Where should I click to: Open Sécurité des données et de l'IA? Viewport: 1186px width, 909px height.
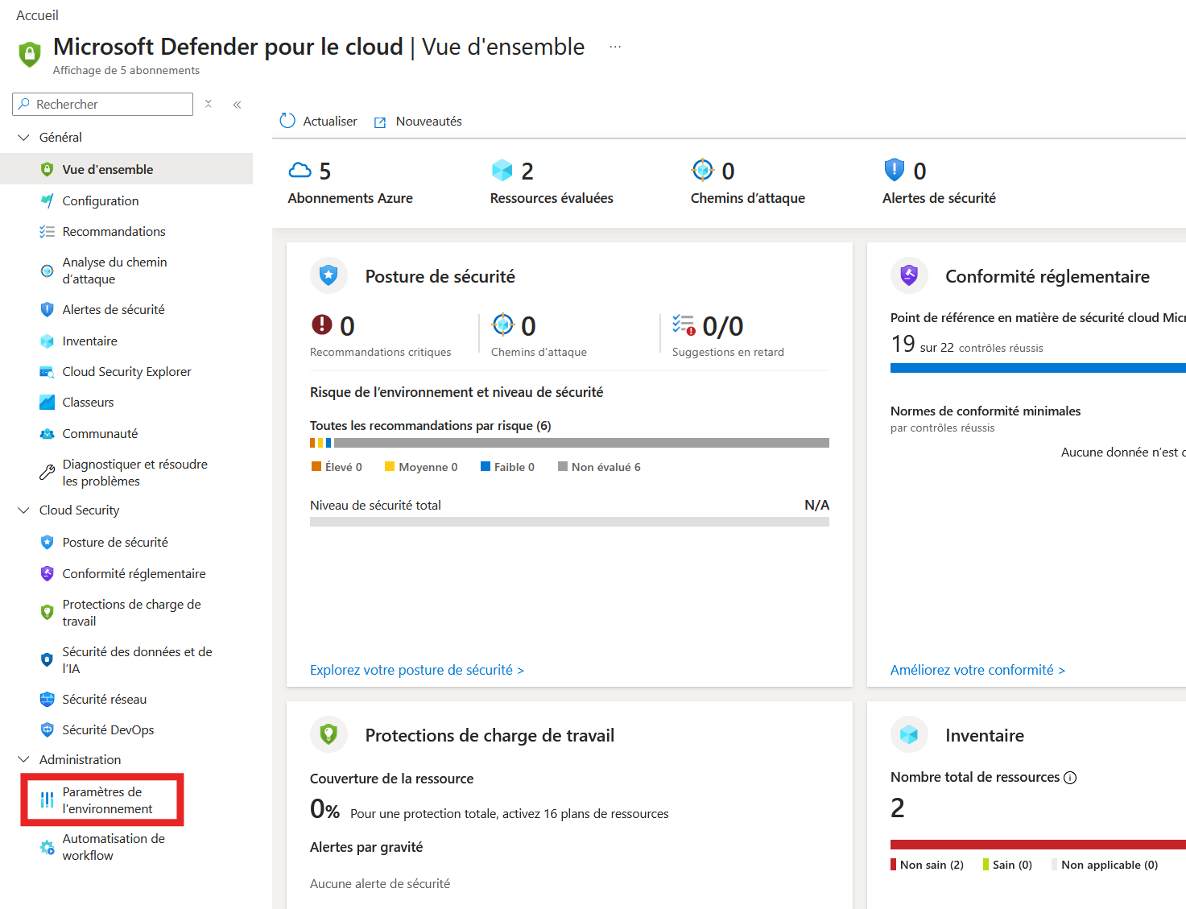(126, 660)
